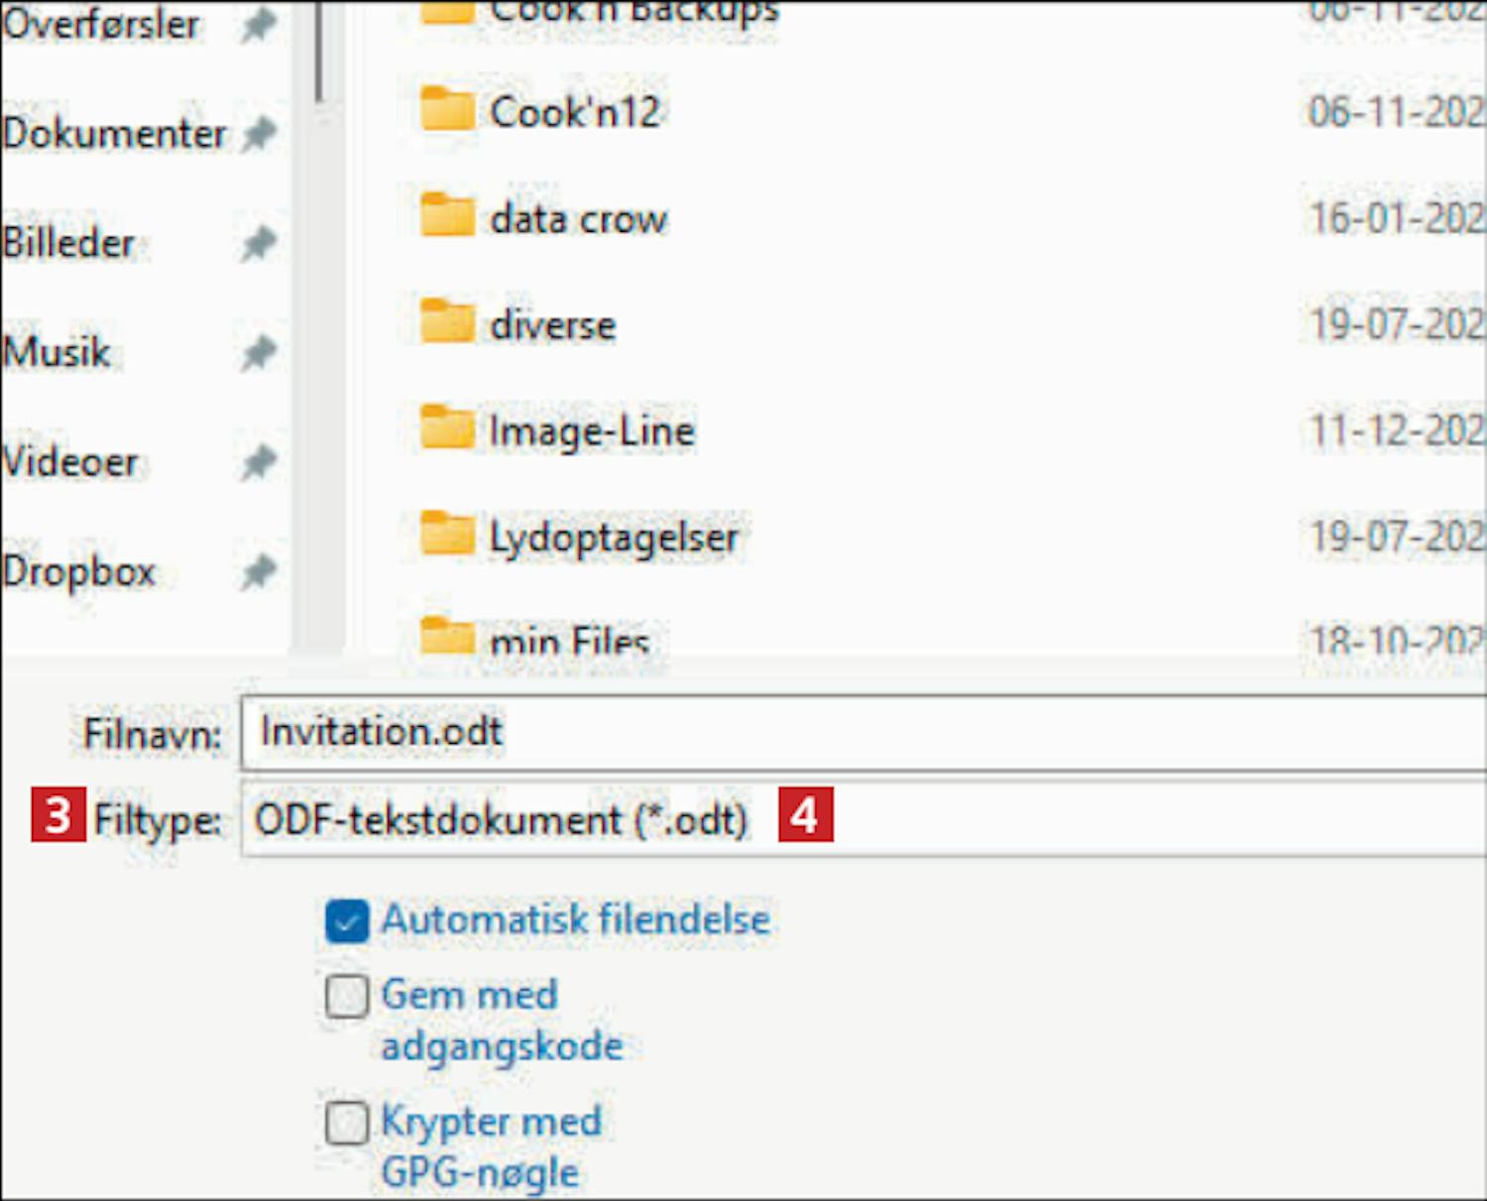Select the diverse folder icon
This screenshot has width=1487, height=1201.
(x=446, y=322)
